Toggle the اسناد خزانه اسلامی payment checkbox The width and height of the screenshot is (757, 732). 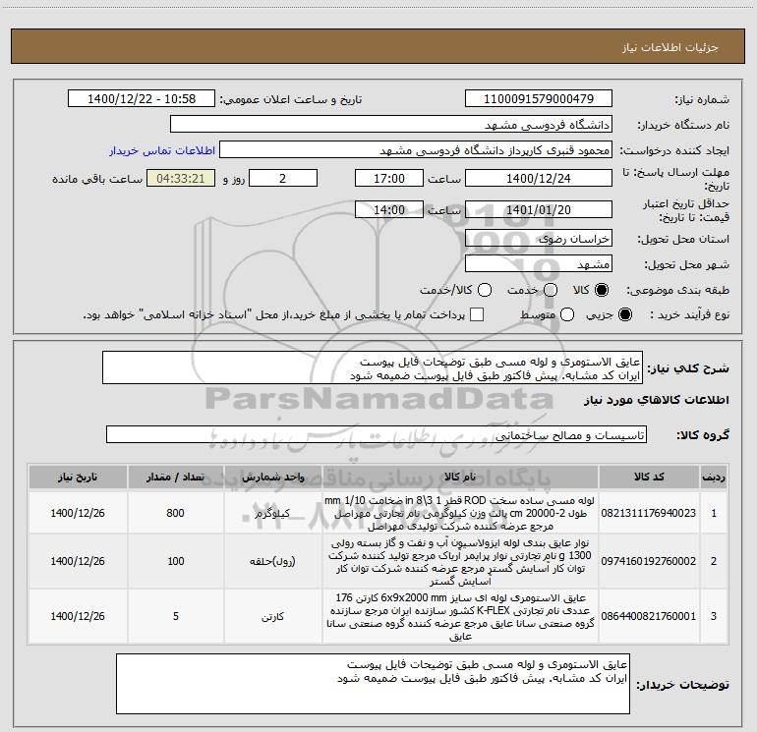[x=477, y=314]
